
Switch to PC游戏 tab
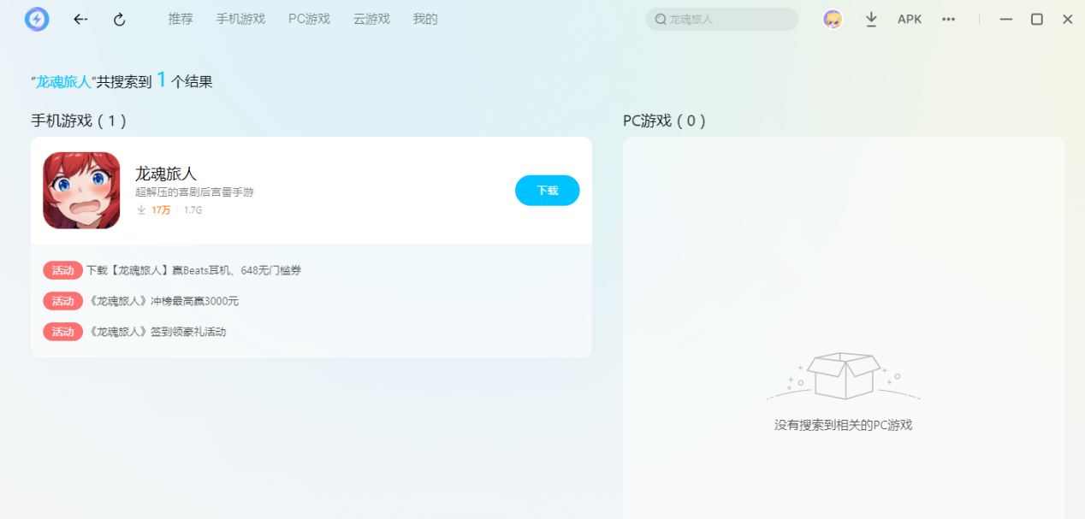coord(309,19)
